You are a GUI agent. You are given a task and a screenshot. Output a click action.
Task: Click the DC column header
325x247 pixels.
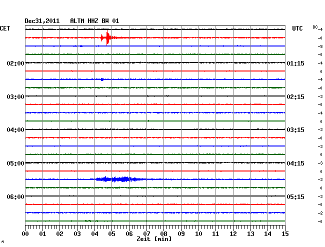pos(315,27)
